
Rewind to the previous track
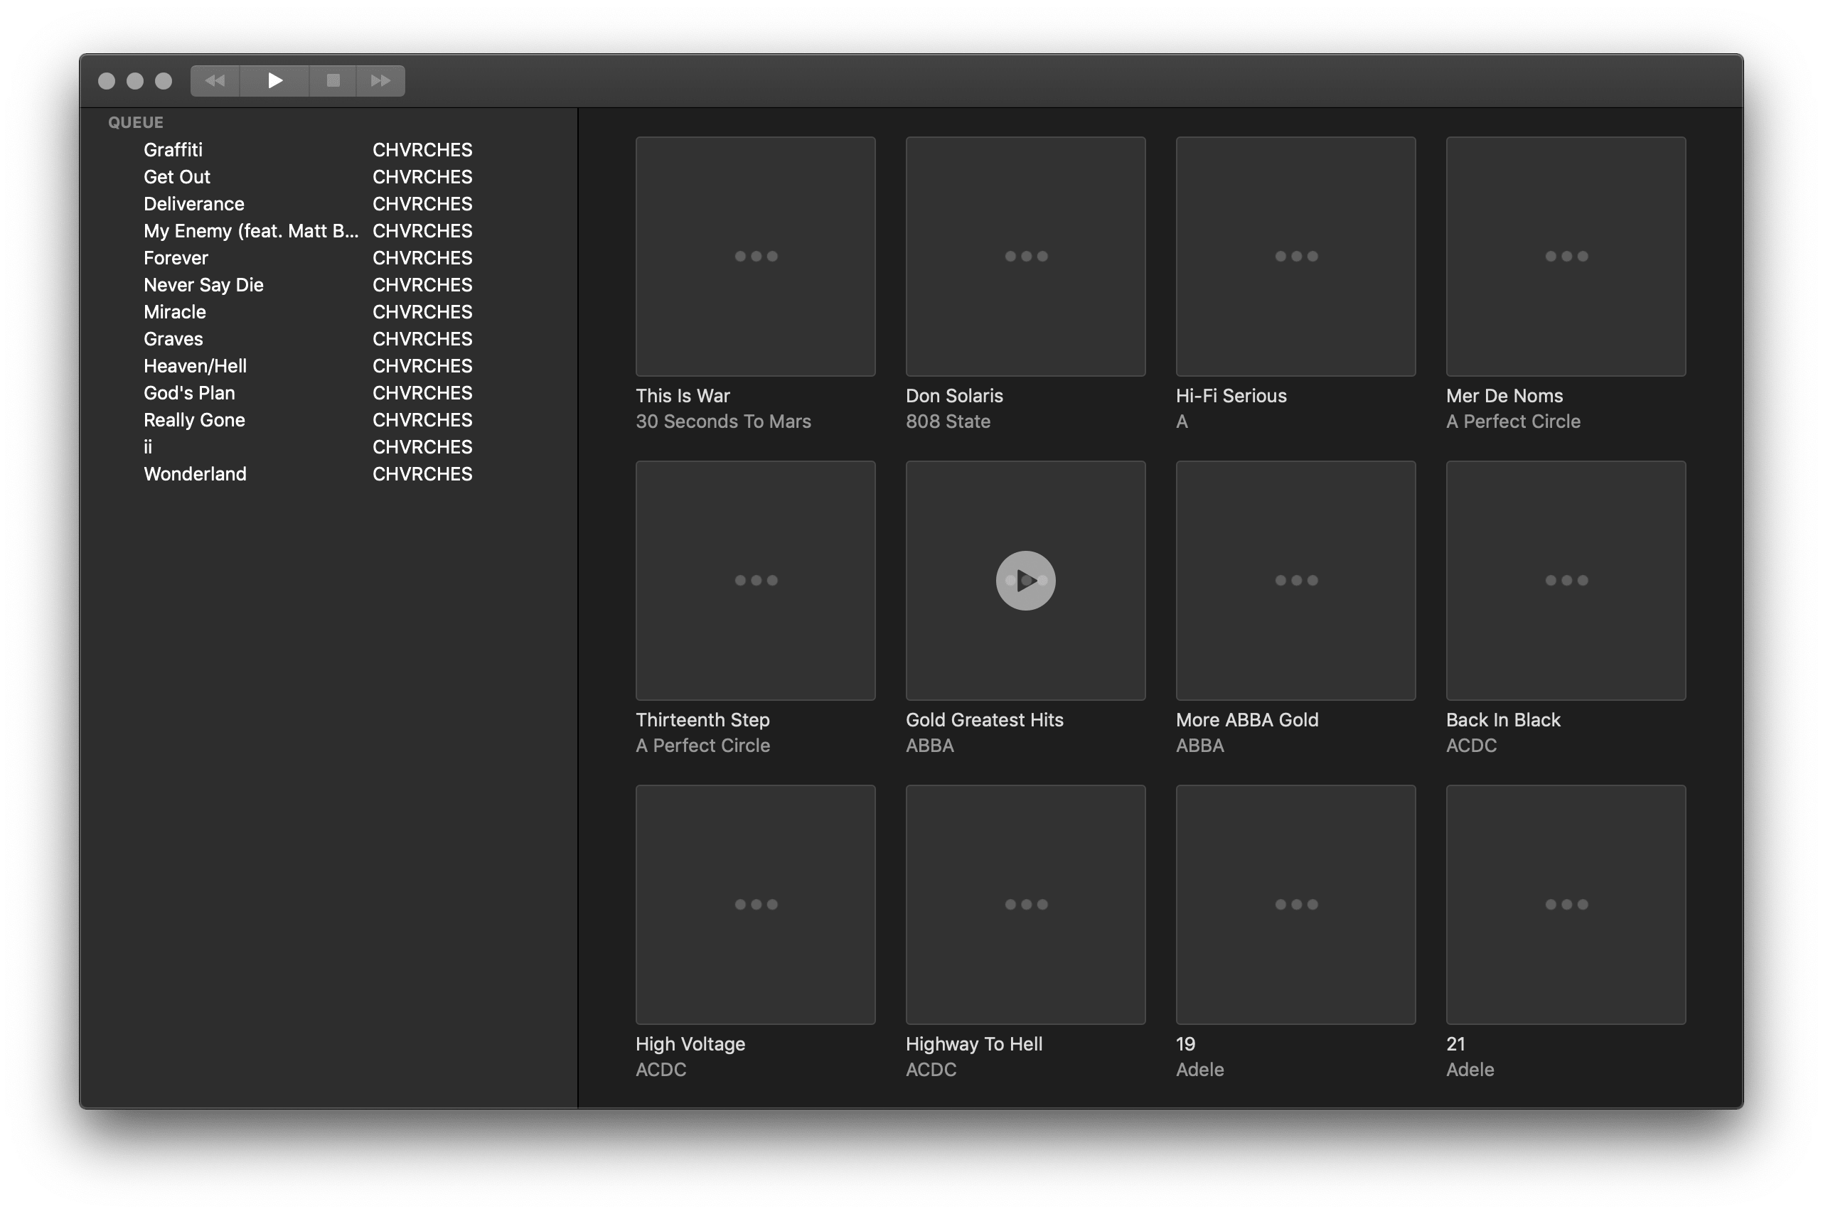pos(215,80)
